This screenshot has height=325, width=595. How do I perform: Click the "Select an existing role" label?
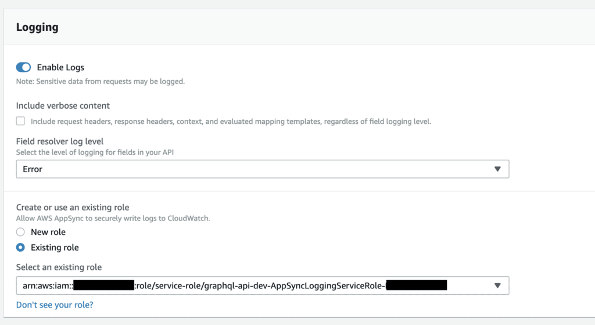click(59, 267)
